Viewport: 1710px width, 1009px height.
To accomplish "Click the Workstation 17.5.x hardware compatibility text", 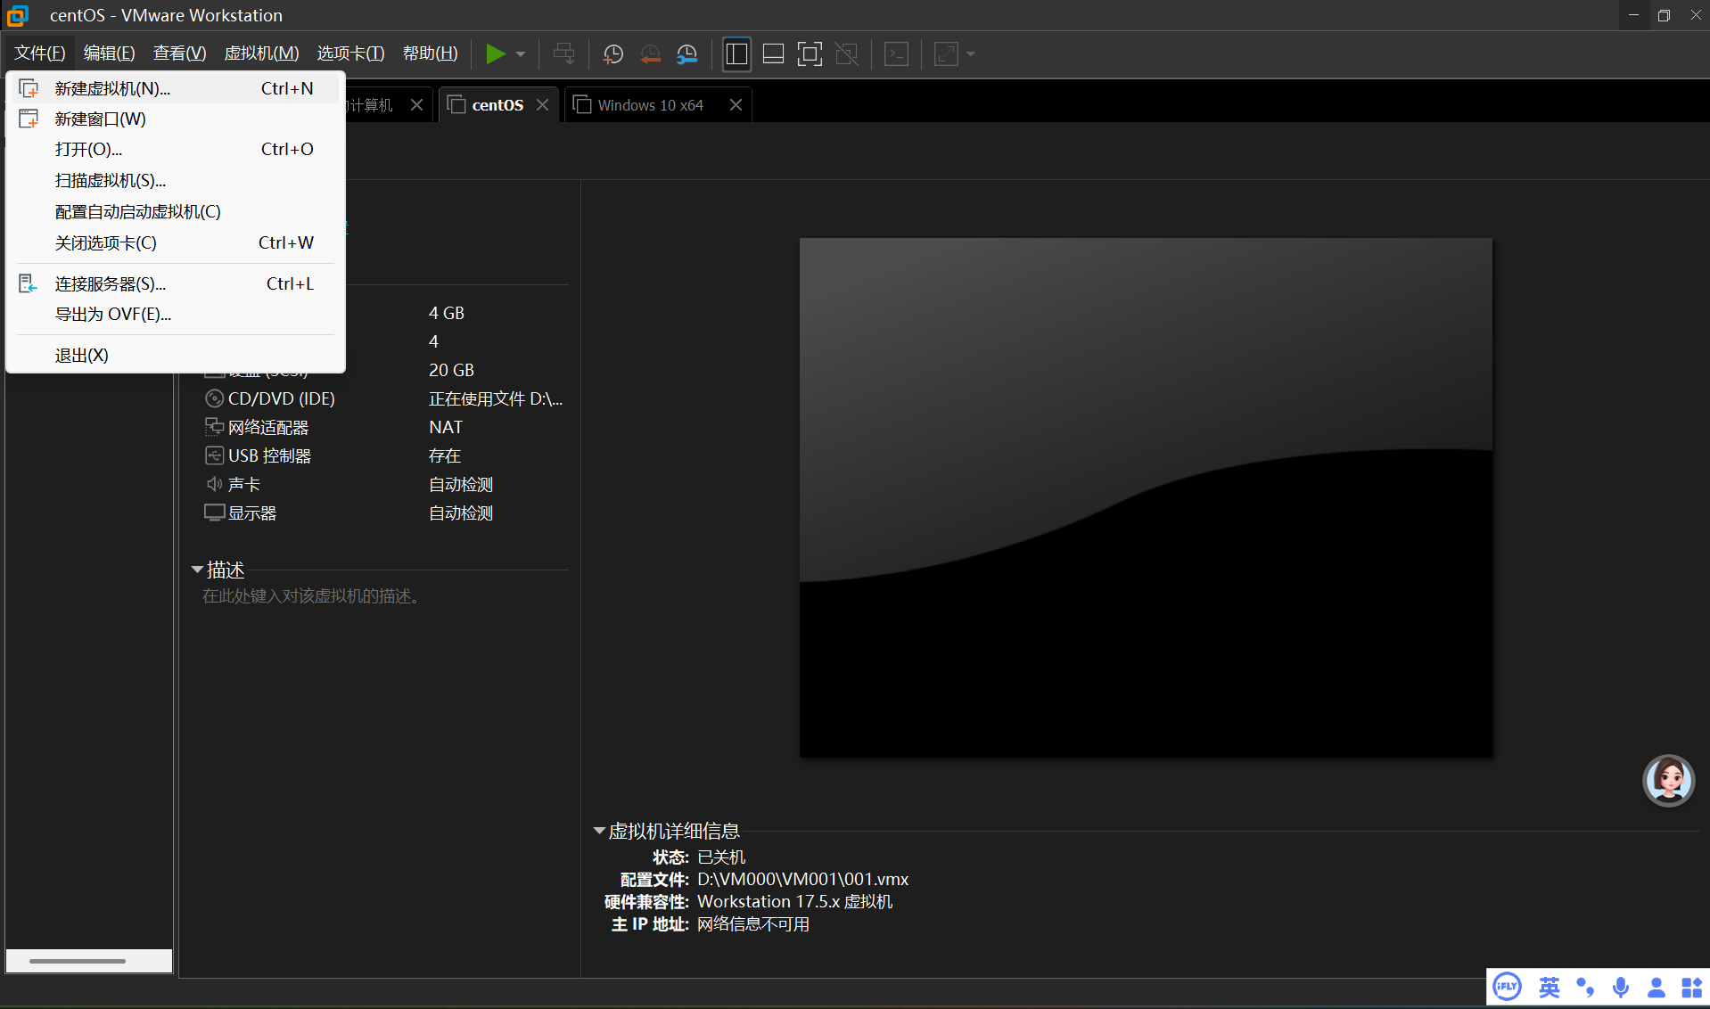I will pyautogui.click(x=795, y=901).
